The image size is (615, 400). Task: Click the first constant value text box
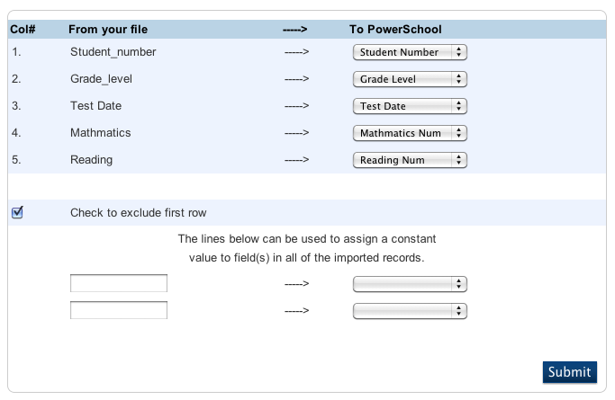click(119, 284)
